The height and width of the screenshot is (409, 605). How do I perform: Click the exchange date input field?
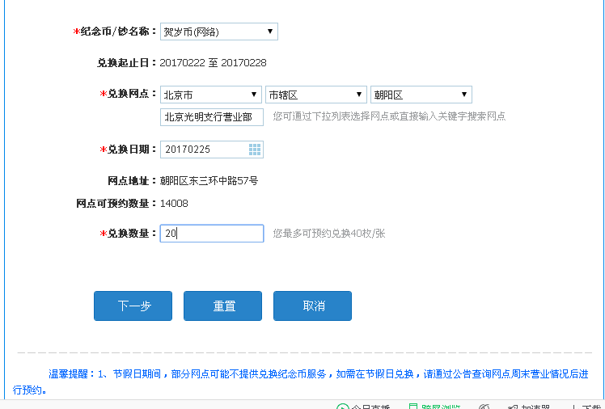pos(204,150)
